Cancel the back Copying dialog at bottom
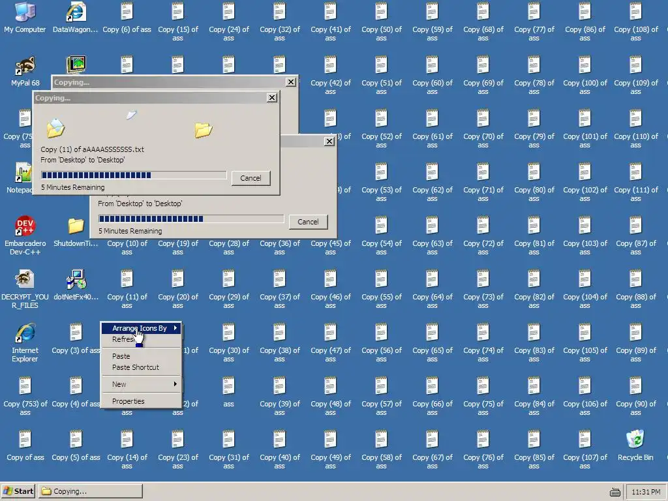This screenshot has height=501, width=668. (x=308, y=222)
